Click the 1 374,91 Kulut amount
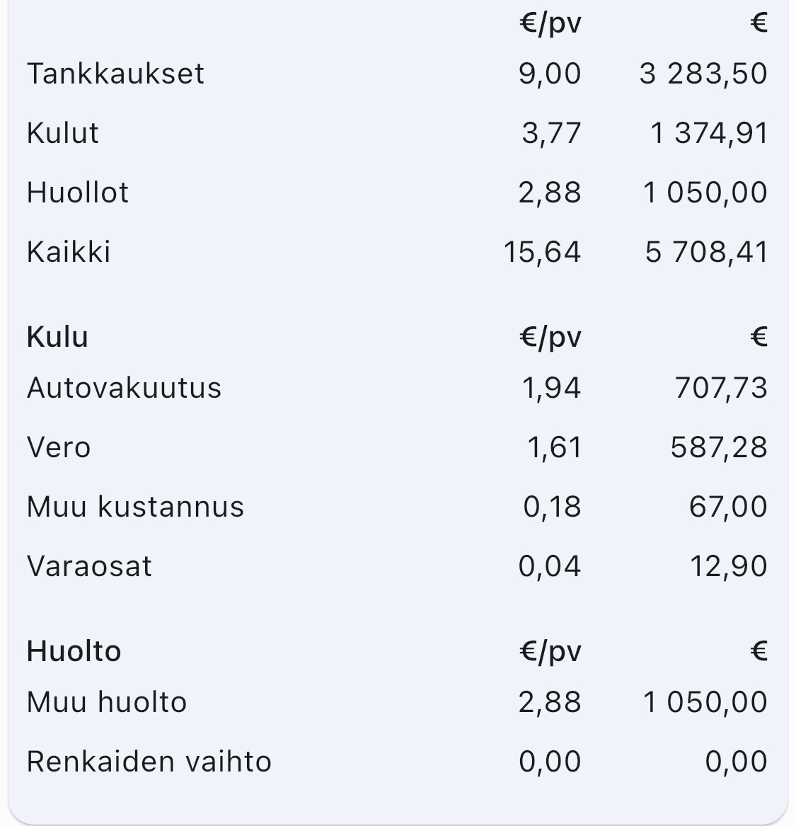This screenshot has width=796, height=826. click(x=709, y=133)
